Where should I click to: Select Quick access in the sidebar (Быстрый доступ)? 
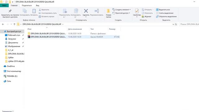point(12,31)
